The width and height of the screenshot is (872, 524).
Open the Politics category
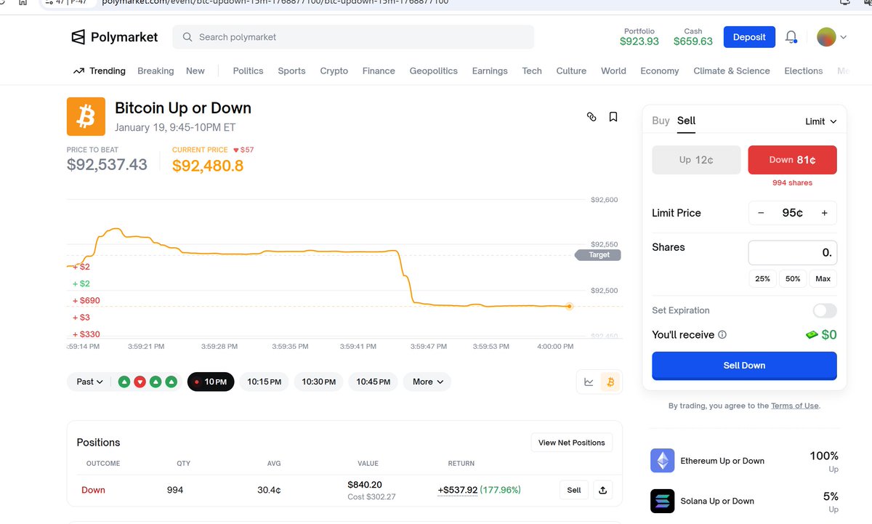248,71
